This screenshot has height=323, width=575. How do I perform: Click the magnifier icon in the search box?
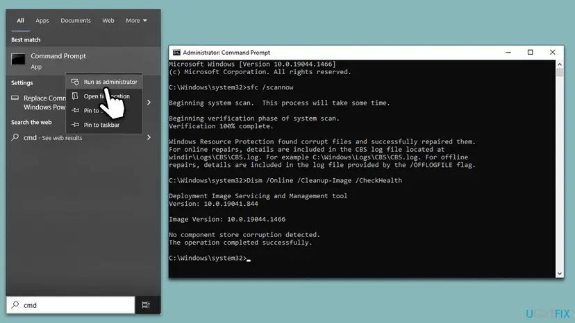click(15, 305)
